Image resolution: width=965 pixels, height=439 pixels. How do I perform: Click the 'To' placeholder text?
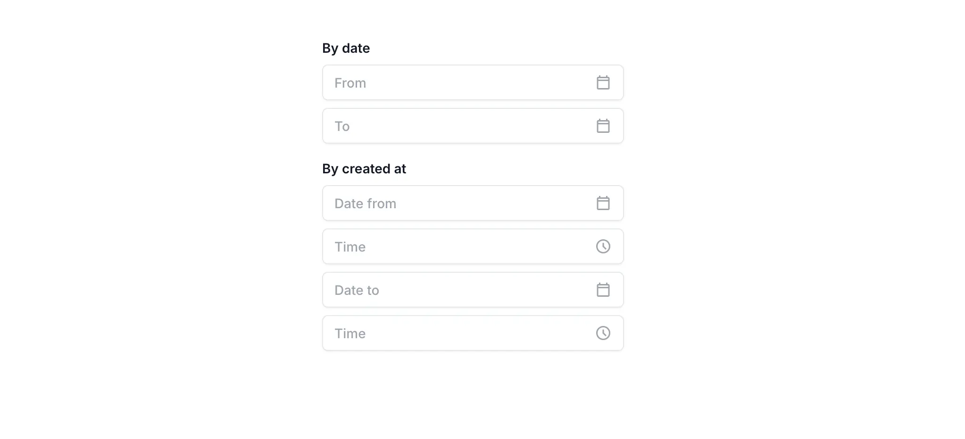coord(342,126)
